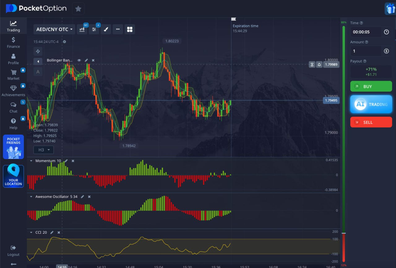The width and height of the screenshot is (396, 268).
Task: Toggle Bollinger Bands visibility eye
Action: point(79,60)
